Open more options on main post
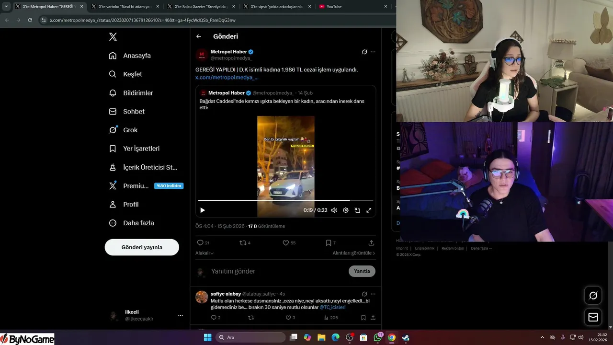Viewport: 613px width, 345px height. pos(373,52)
